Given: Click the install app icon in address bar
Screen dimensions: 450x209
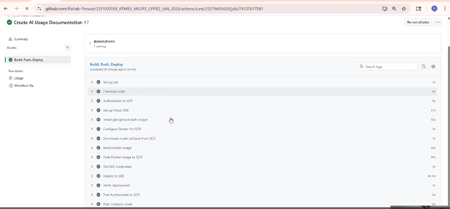Looking at the screenshot, I should [x=385, y=9].
